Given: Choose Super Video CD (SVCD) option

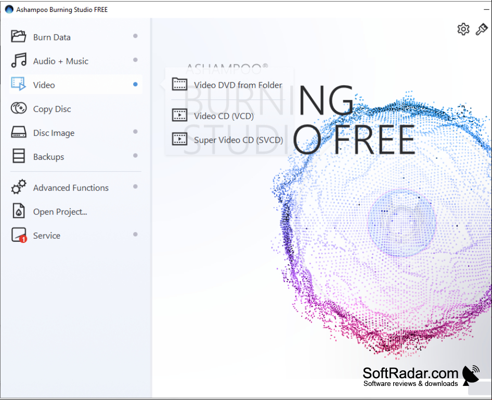Looking at the screenshot, I should coord(228,139).
